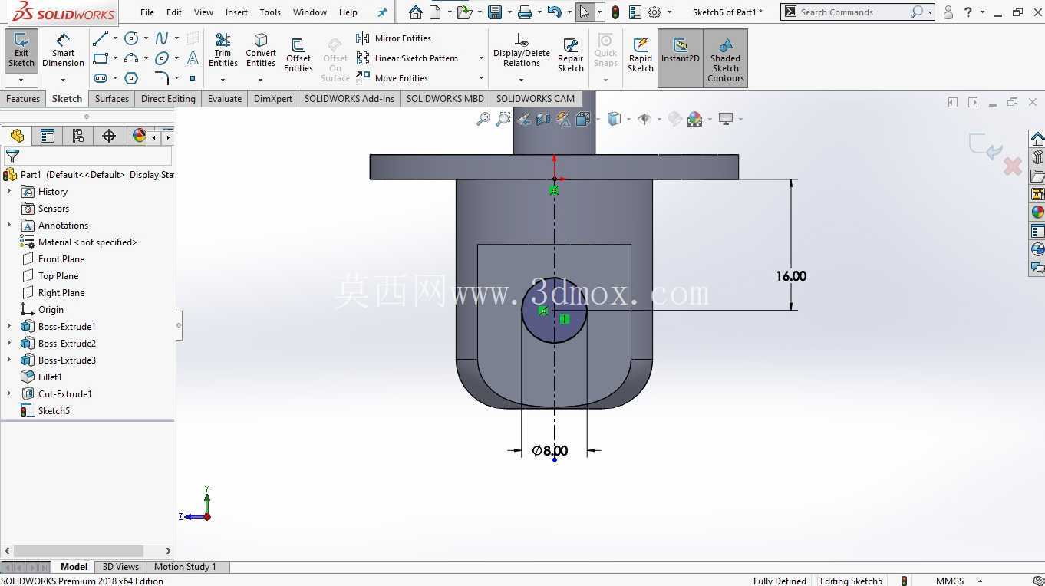
Task: Expand the History tree node
Action: pyautogui.click(x=9, y=192)
